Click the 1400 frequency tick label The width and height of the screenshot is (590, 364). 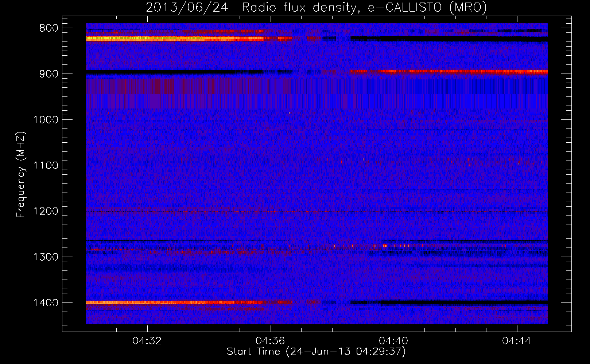click(46, 303)
